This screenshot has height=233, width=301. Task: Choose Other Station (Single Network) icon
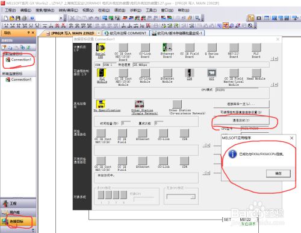pyautogui.click(x=139, y=104)
